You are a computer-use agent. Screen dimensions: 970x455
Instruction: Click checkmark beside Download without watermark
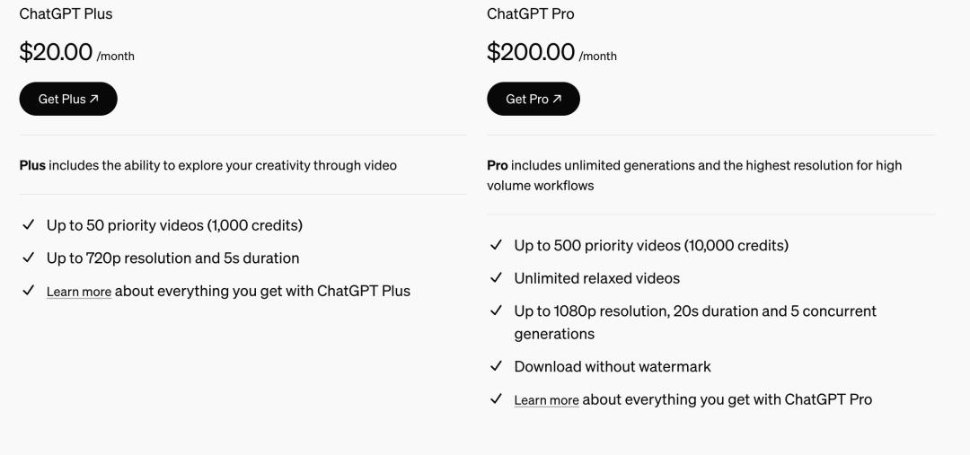(x=496, y=366)
